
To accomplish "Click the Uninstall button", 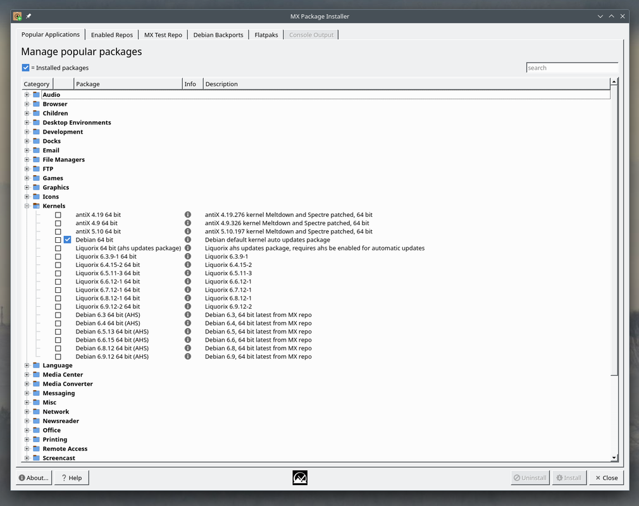I will point(530,478).
